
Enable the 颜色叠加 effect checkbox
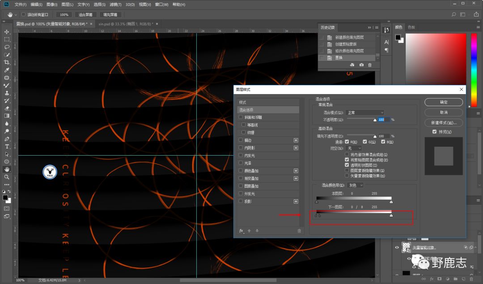point(241,170)
